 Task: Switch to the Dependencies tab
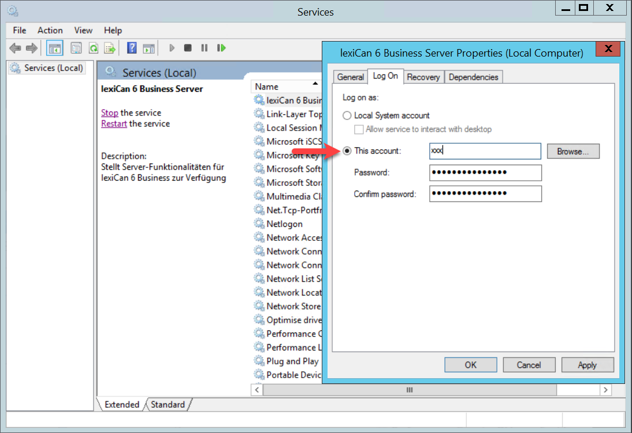[473, 77]
